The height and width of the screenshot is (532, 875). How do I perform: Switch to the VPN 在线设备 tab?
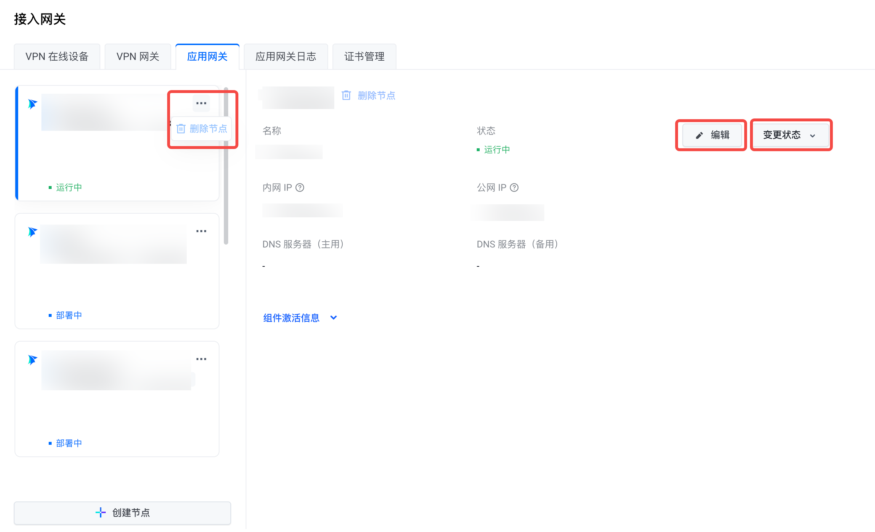click(x=57, y=57)
